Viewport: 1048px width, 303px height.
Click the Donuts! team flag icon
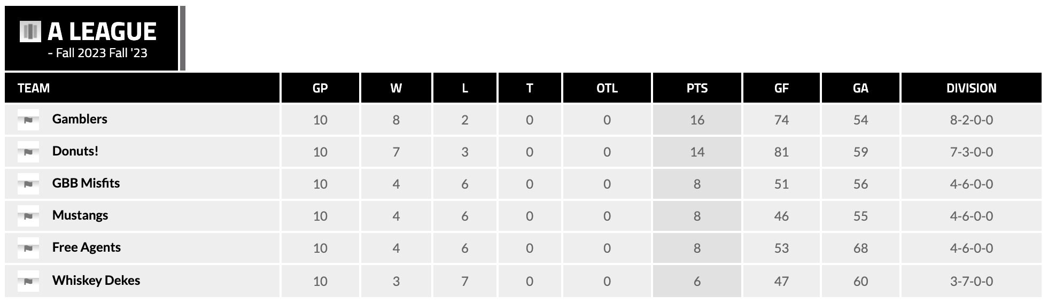coord(28,152)
